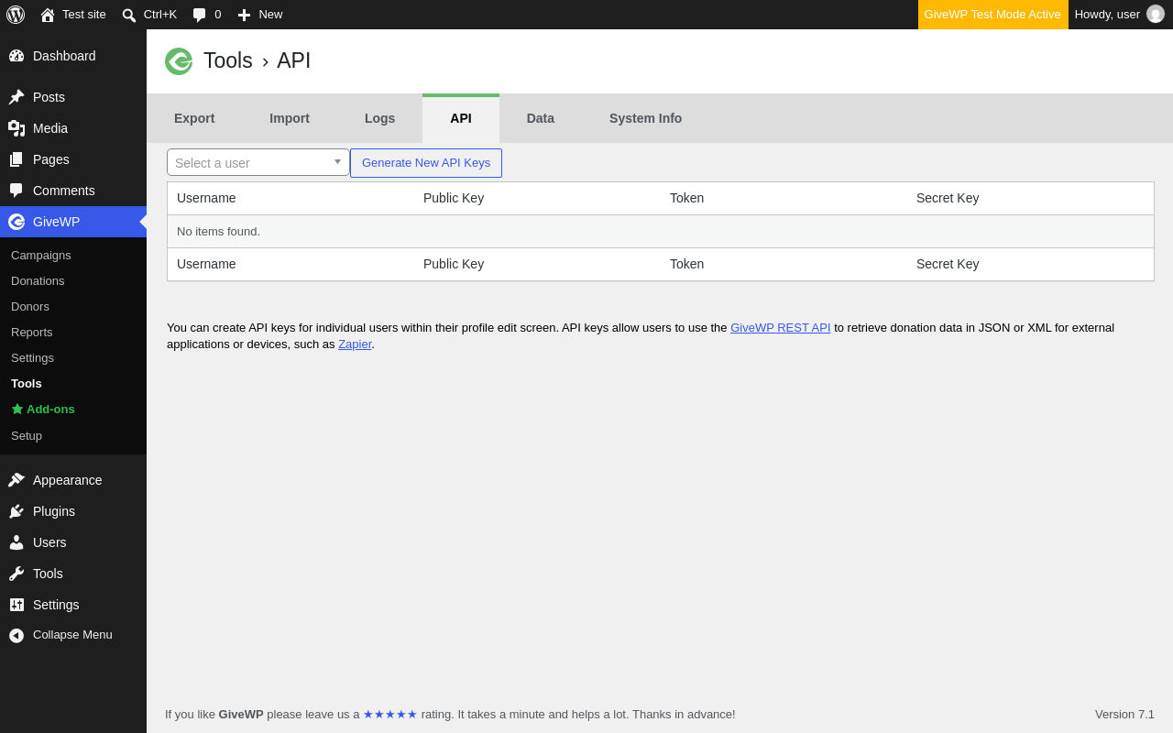Click the Media icon in sidebar
1173x733 pixels.
tap(16, 128)
